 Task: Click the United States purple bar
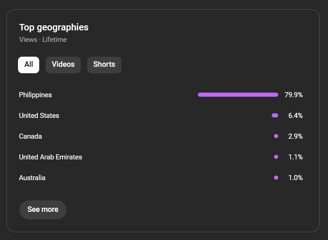coord(275,115)
